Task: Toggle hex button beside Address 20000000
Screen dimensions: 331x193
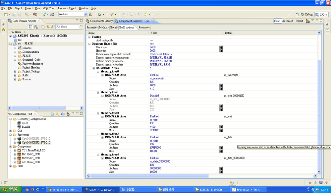Action: pos(221,168)
